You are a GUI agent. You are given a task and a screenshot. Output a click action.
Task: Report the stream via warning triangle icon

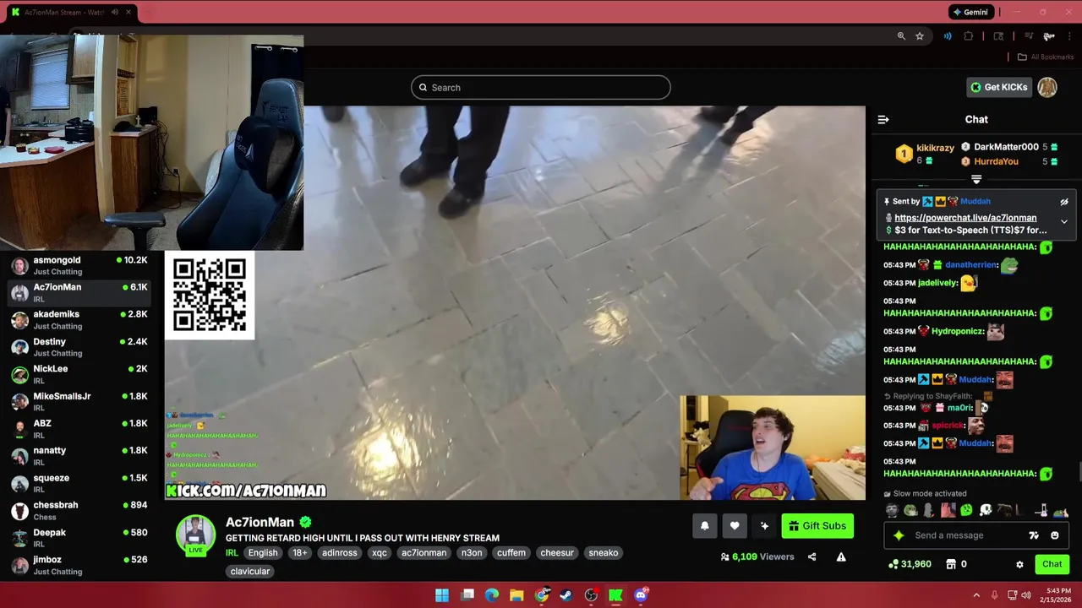click(841, 556)
